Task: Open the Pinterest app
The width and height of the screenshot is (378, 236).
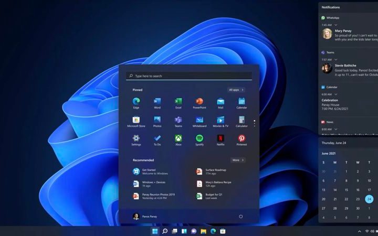Action: point(241,140)
